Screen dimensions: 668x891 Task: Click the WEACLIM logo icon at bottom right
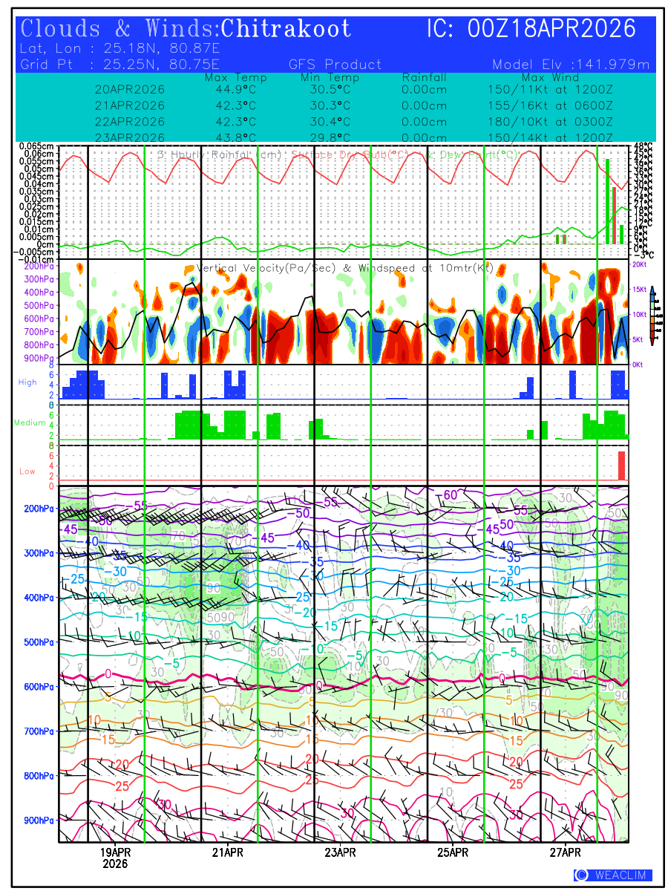click(x=582, y=875)
